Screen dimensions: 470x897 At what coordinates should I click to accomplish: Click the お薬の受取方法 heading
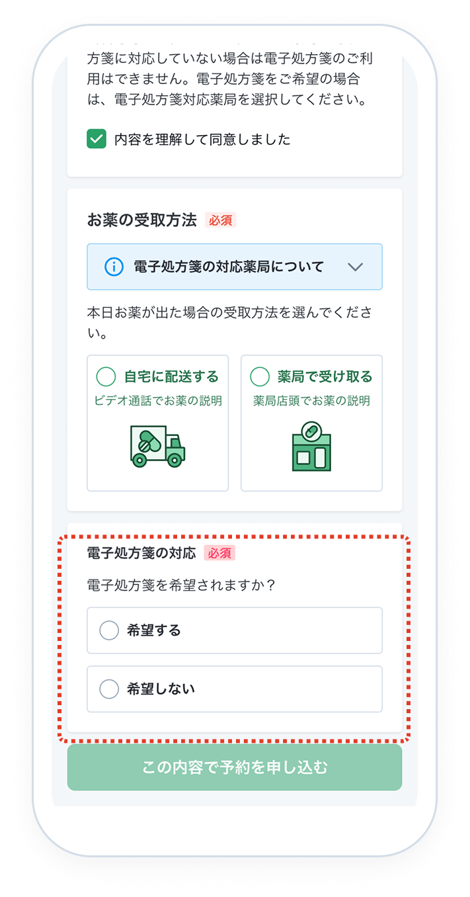[142, 220]
